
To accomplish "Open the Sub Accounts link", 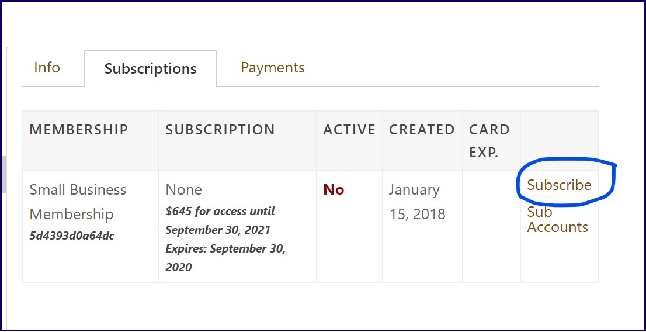I will (557, 219).
